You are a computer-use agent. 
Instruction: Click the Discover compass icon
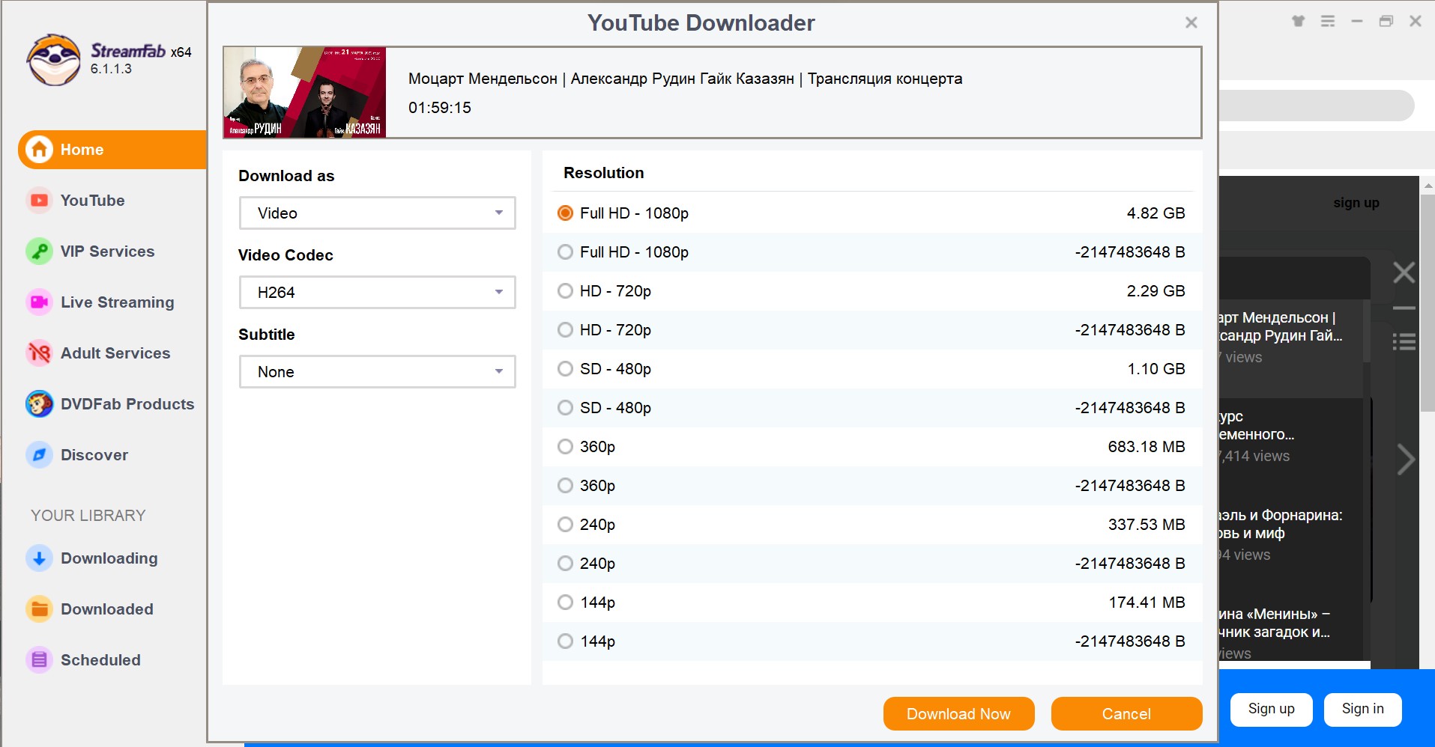[39, 455]
